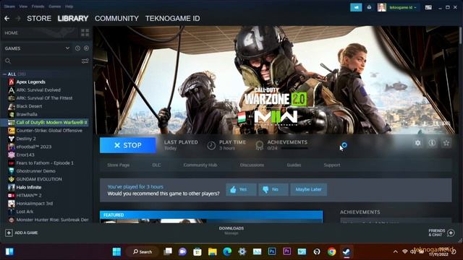The height and width of the screenshot is (260, 463).
Task: Open the Support link
Action: click(332, 165)
